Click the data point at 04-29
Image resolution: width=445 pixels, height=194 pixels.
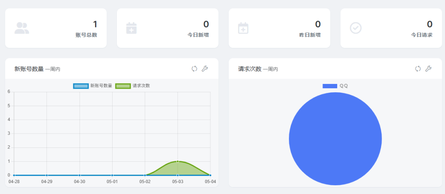(x=46, y=175)
